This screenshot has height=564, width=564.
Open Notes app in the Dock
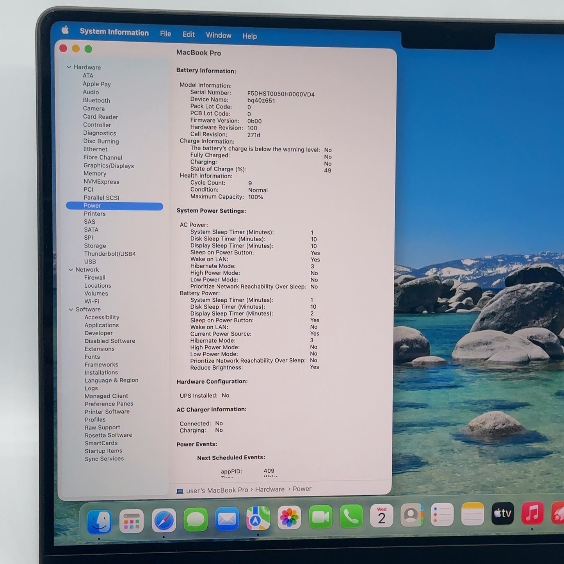[473, 514]
